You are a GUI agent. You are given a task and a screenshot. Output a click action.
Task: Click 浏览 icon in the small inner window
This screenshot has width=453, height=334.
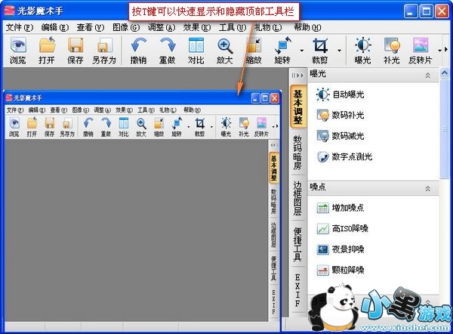pos(14,123)
